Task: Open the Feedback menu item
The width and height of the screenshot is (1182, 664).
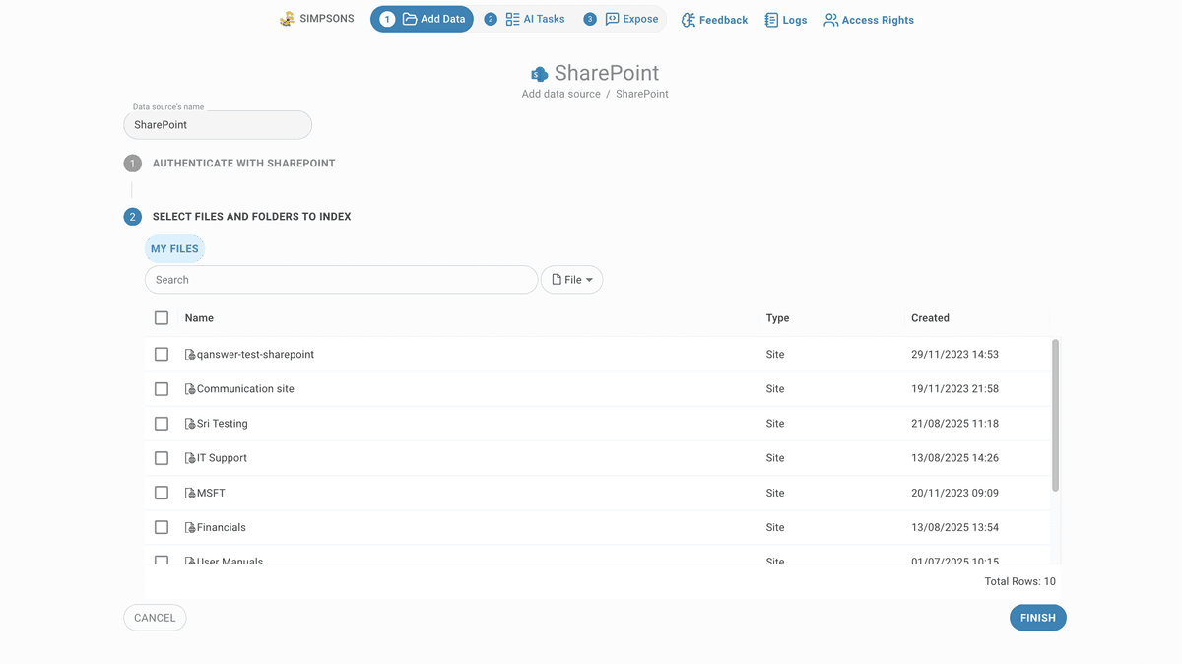Action: (x=714, y=20)
